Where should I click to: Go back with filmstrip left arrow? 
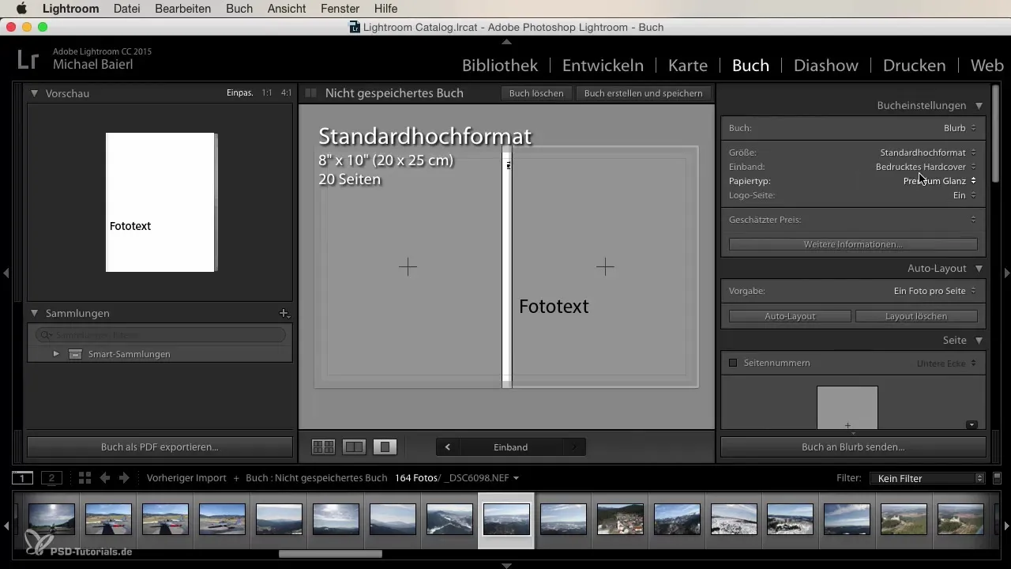[x=105, y=478]
